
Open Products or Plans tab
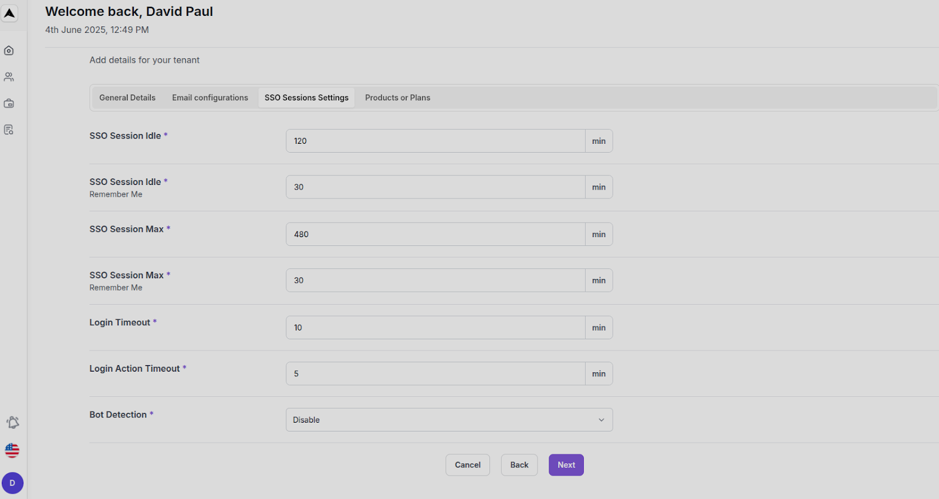[x=398, y=97]
